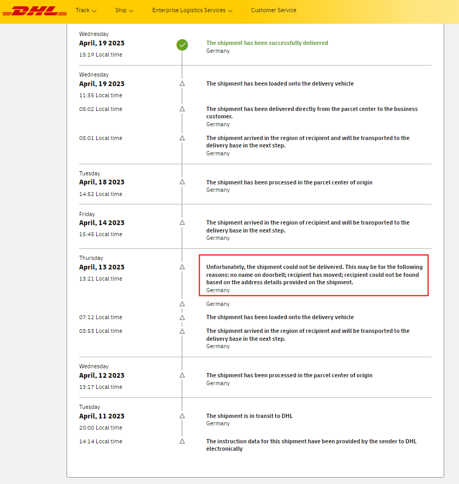The image size is (459, 484).
Task: Click 'The shipment has been successfully delivered' text
Action: [x=267, y=43]
